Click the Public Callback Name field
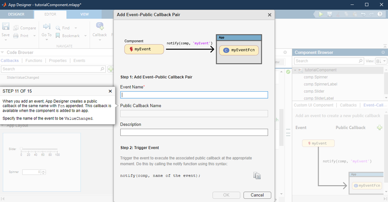The image size is (388, 202). pyautogui.click(x=194, y=113)
